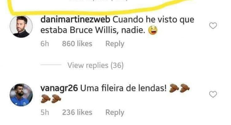Open vanagr26's profile picture
231x125 pixels.
click(x=21, y=95)
